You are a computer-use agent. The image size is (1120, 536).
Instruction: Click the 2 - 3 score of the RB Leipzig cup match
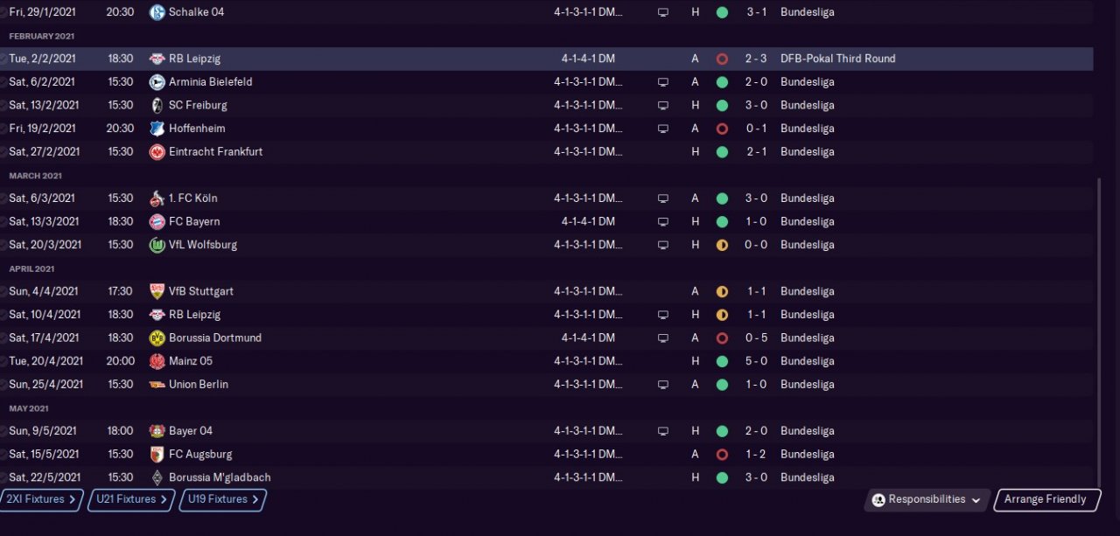pyautogui.click(x=756, y=59)
